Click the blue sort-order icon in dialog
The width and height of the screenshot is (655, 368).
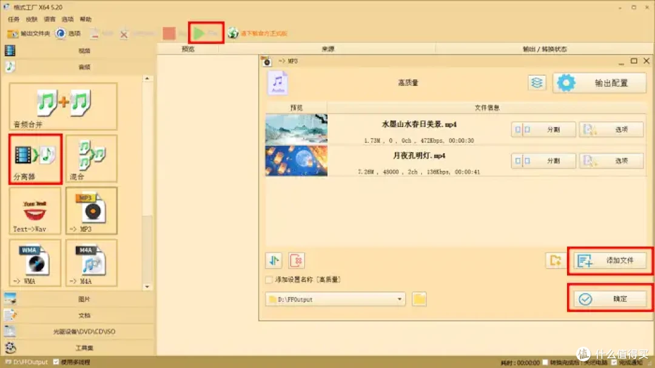tap(274, 260)
